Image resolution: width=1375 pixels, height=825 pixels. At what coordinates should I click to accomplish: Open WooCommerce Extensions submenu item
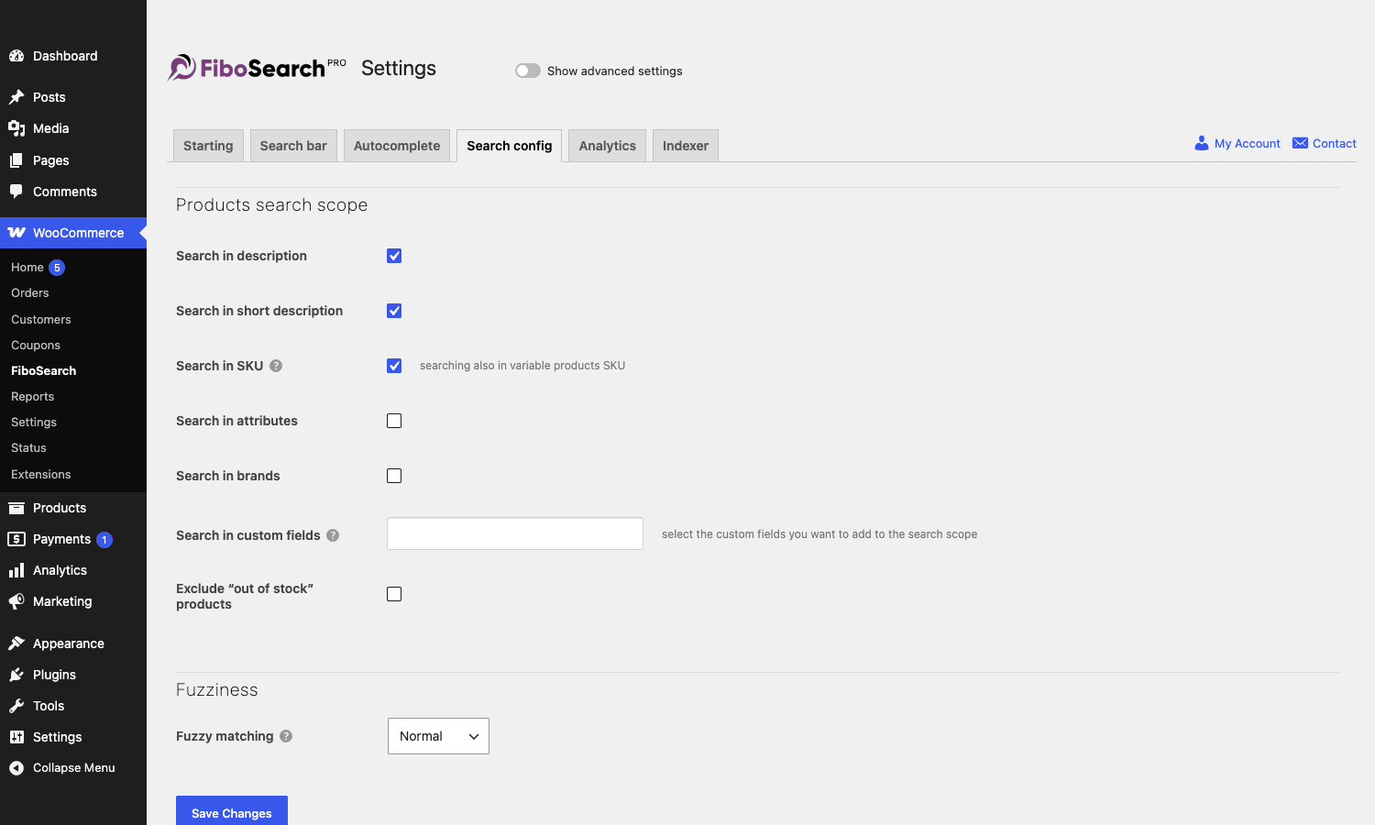(x=41, y=474)
